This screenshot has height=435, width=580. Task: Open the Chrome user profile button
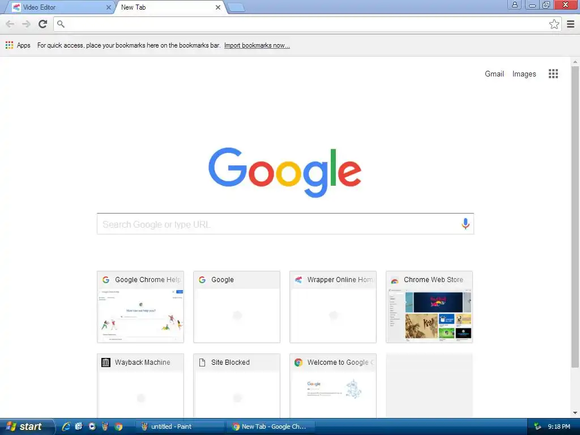[x=514, y=5]
